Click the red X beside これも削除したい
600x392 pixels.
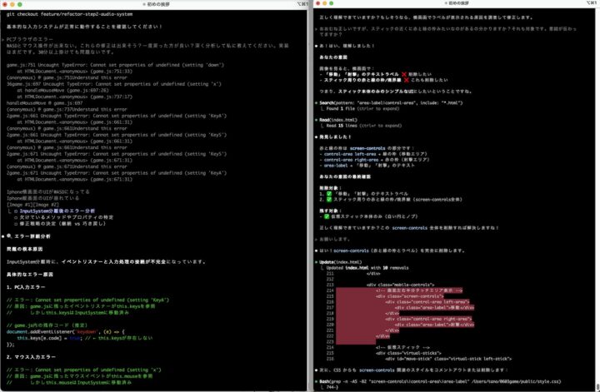click(x=407, y=80)
